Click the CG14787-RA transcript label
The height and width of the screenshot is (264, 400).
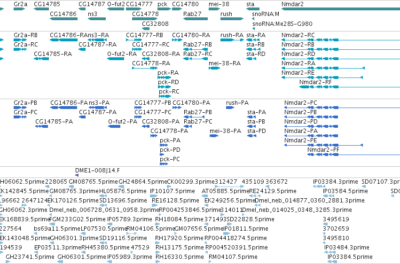click(97, 44)
